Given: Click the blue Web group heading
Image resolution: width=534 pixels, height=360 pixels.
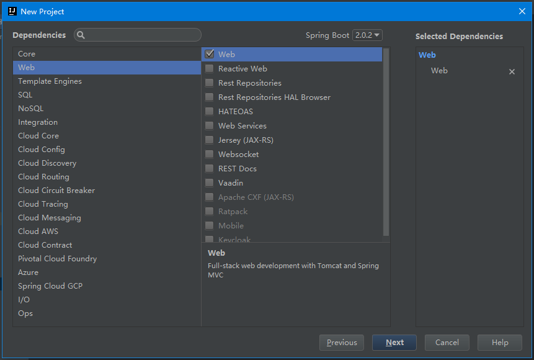Looking at the screenshot, I should tap(427, 55).
